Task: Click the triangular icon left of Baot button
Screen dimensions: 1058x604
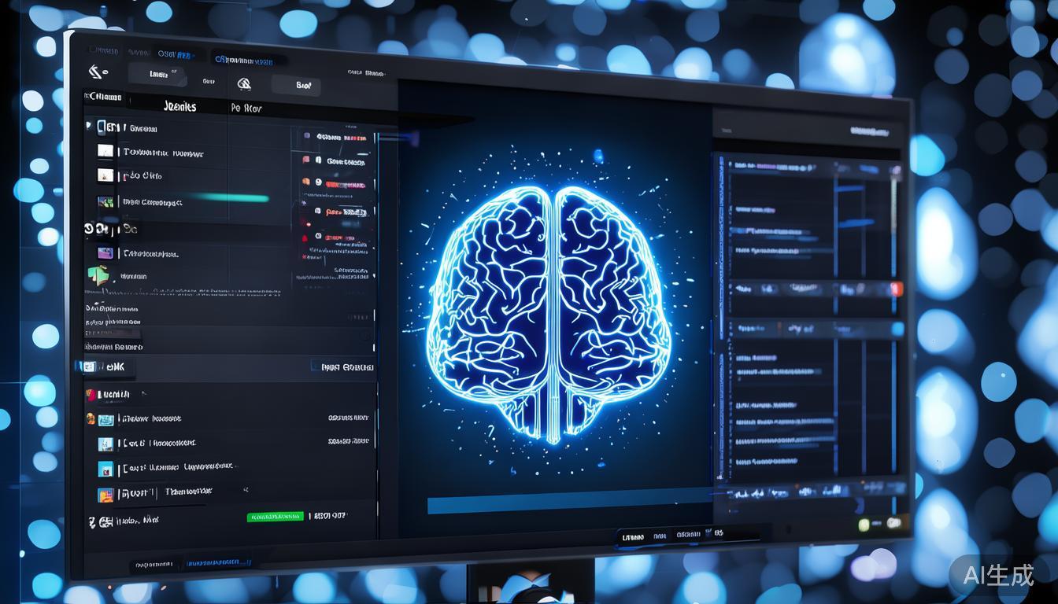Action: (244, 84)
